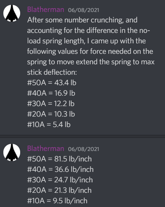Click the 'load spring length' text line
Viewport: 165px width, 207px height.
click(87, 41)
